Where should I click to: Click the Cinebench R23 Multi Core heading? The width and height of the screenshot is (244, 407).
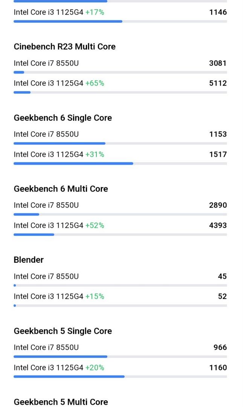64,47
